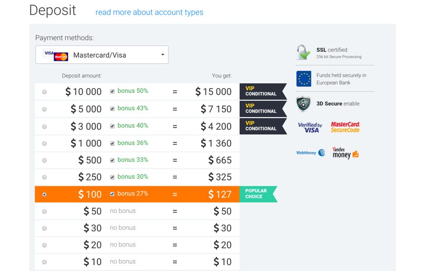This screenshot has height=271, width=425.
Task: Disable the bonus 36% checkbox
Action: tap(112, 143)
